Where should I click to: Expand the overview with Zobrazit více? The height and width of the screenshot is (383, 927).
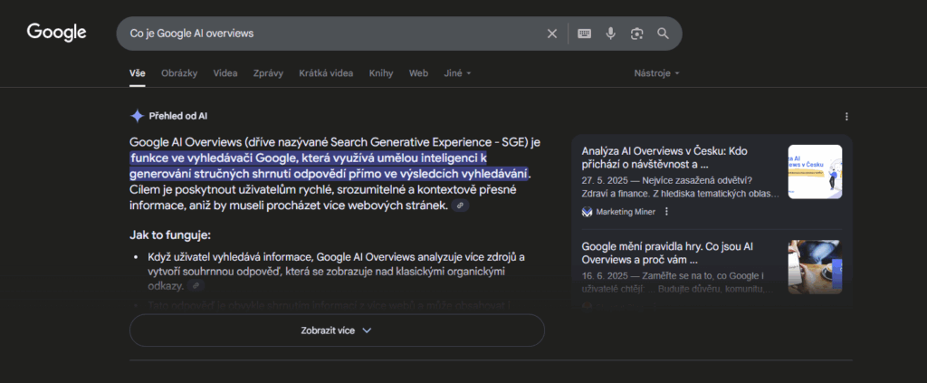337,330
